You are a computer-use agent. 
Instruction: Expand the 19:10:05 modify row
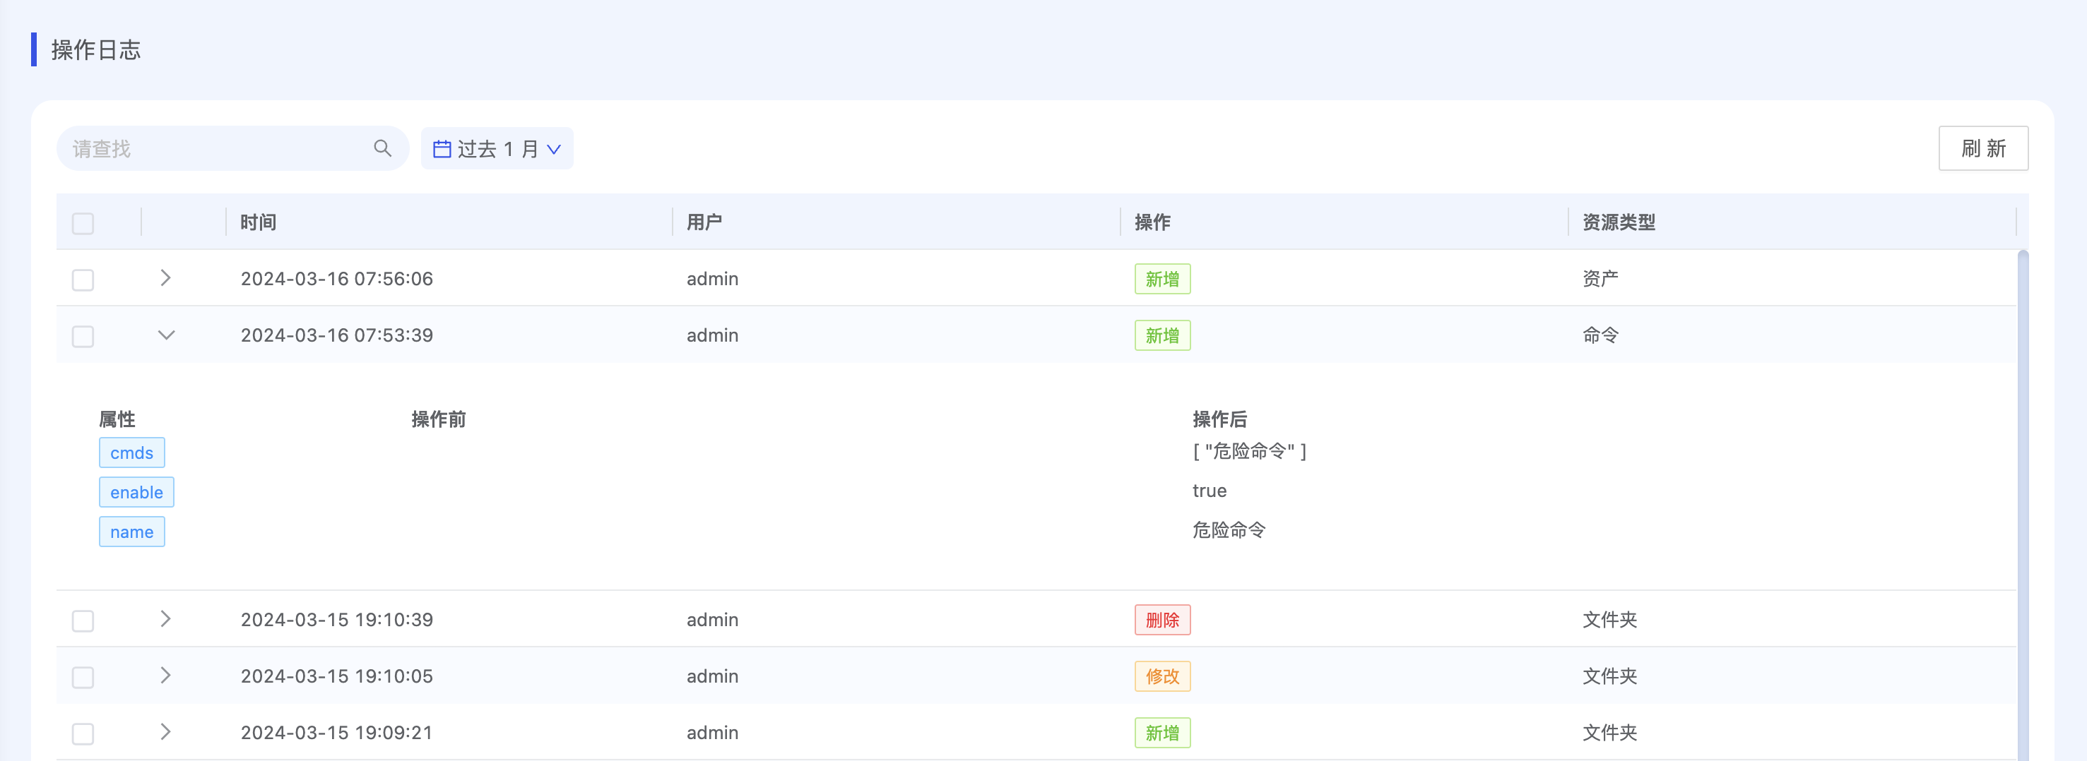[165, 676]
